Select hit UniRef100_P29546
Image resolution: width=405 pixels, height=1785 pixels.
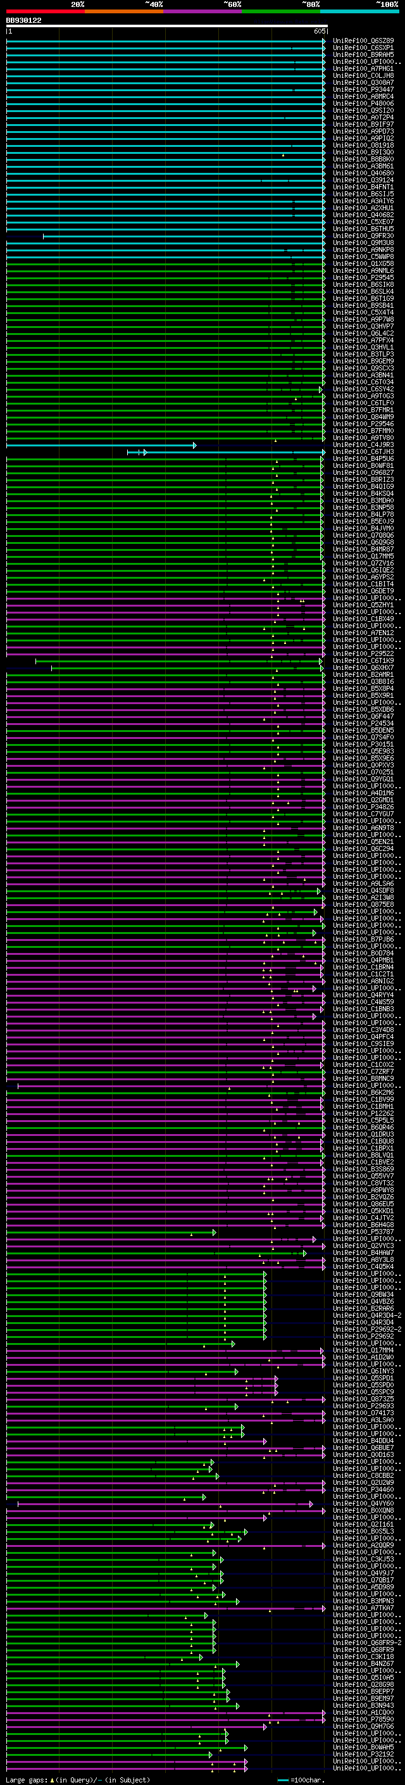(363, 424)
